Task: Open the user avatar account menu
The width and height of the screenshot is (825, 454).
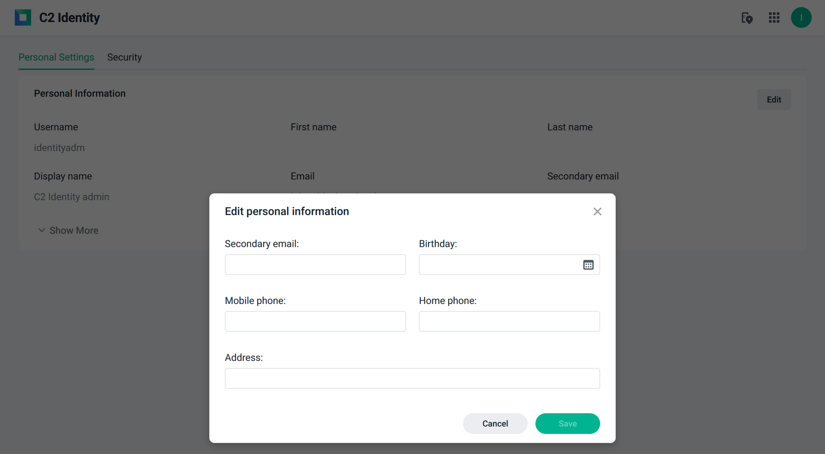Action: pyautogui.click(x=801, y=18)
